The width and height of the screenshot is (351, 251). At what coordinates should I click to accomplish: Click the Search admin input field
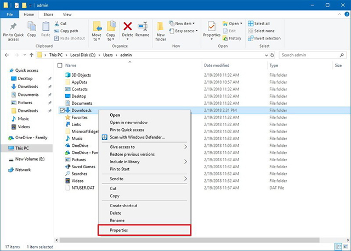pyautogui.click(x=313, y=55)
